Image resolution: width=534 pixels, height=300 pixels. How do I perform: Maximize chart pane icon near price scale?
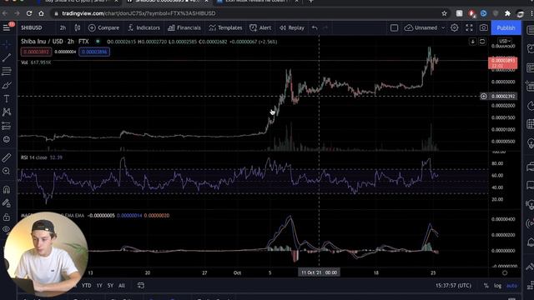pos(482,42)
